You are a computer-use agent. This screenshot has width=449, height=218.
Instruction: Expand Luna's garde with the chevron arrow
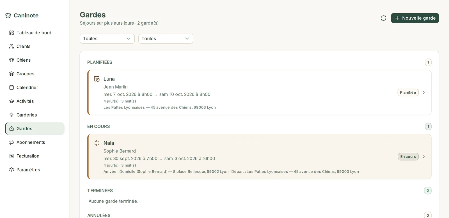point(424,92)
